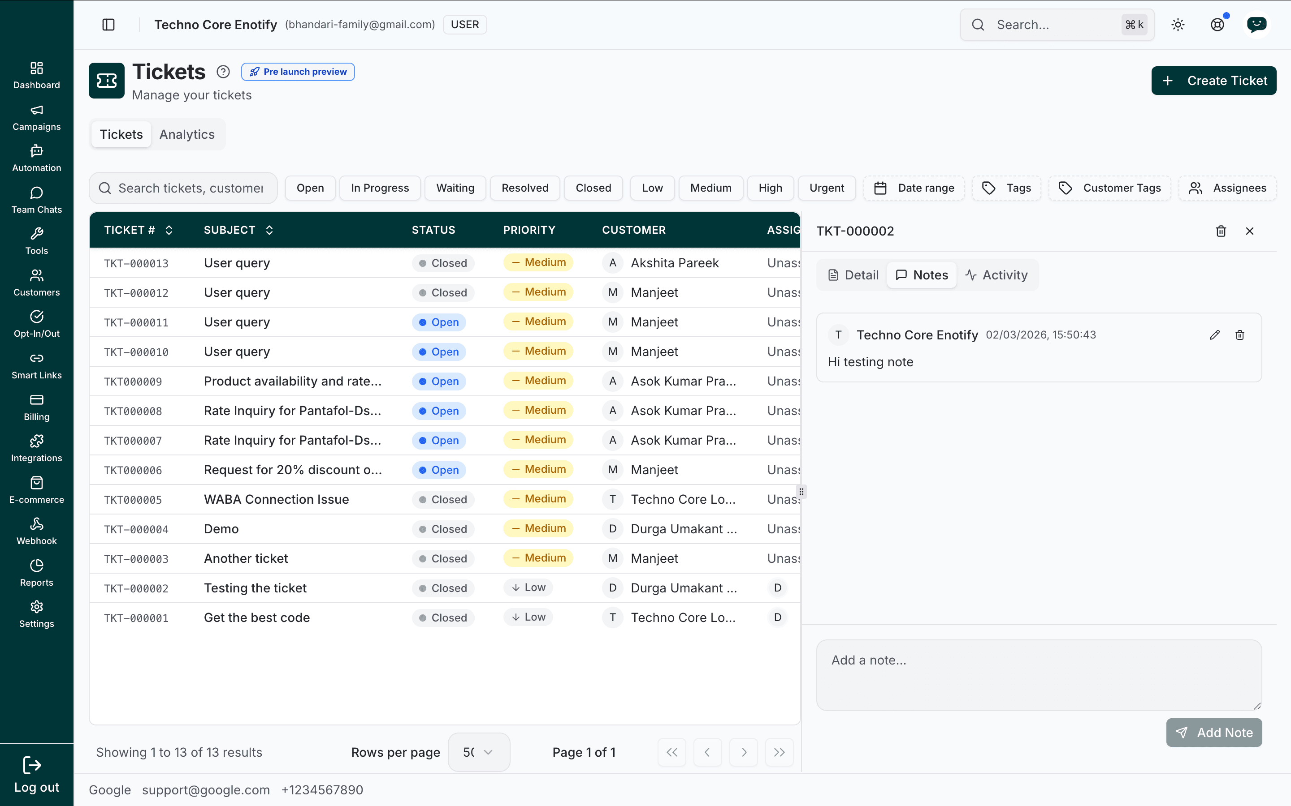Toggle the Open status filter
The image size is (1291, 806).
(x=310, y=188)
